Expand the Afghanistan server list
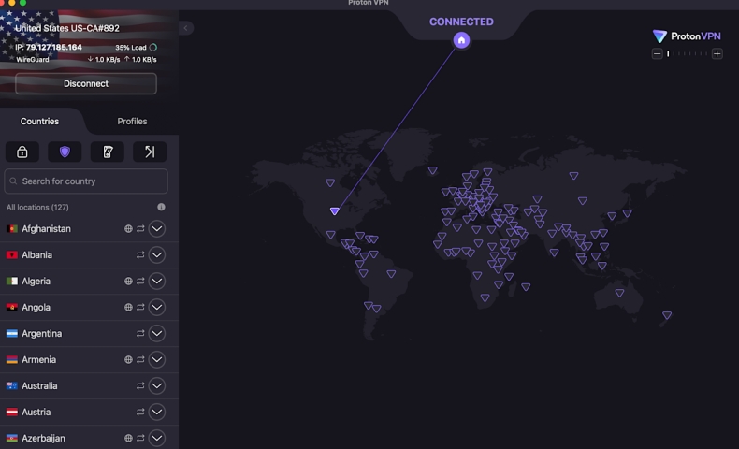This screenshot has height=449, width=739. (157, 228)
